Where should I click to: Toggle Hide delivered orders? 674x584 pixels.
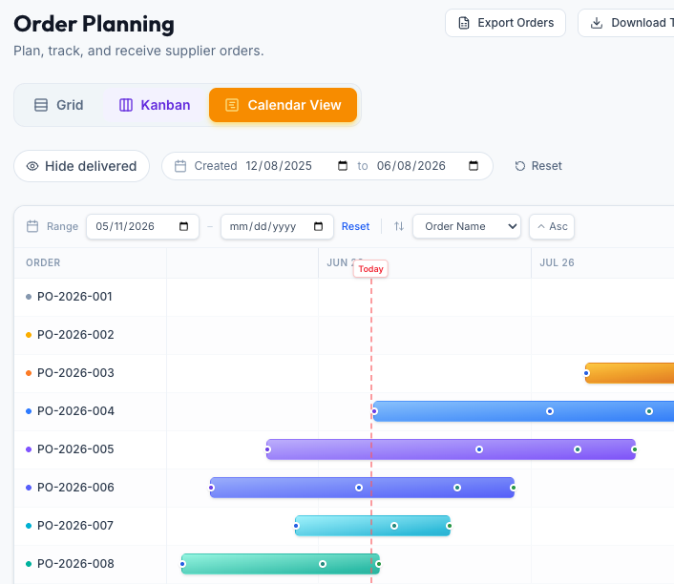click(82, 166)
